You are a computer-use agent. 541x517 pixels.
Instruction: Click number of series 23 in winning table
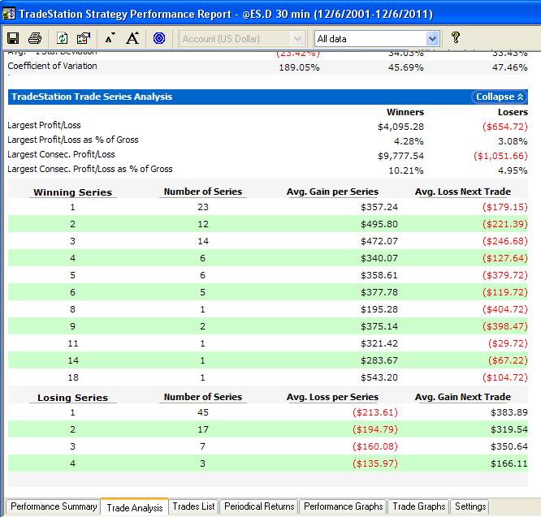pos(203,207)
